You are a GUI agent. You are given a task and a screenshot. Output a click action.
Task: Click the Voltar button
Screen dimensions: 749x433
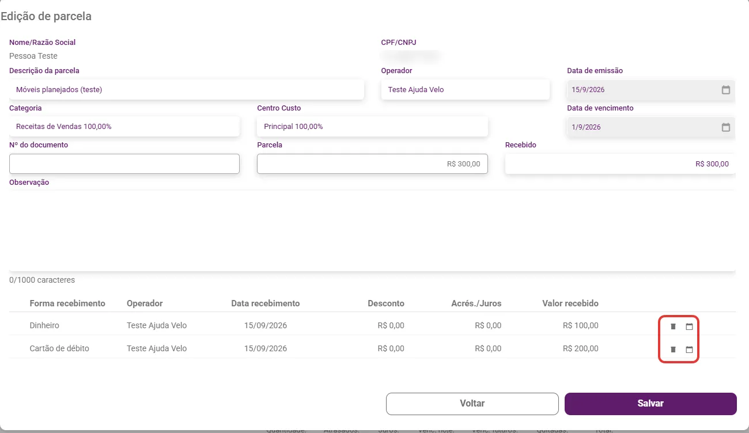point(472,404)
